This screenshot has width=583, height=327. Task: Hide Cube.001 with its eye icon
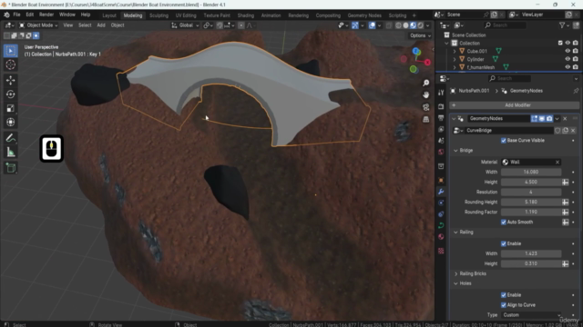tap(568, 51)
